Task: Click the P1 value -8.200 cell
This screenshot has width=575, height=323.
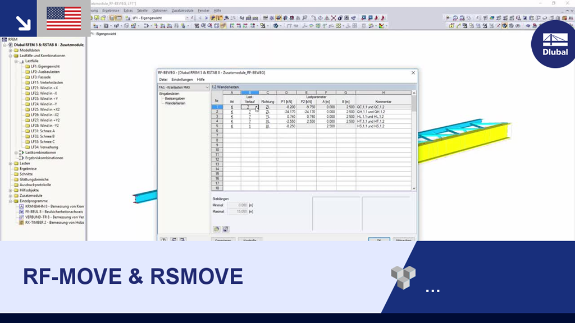Action: [x=286, y=107]
